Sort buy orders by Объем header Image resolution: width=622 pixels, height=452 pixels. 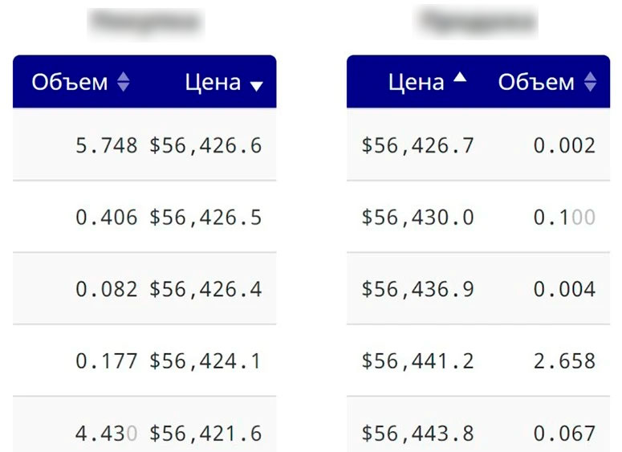coord(70,82)
